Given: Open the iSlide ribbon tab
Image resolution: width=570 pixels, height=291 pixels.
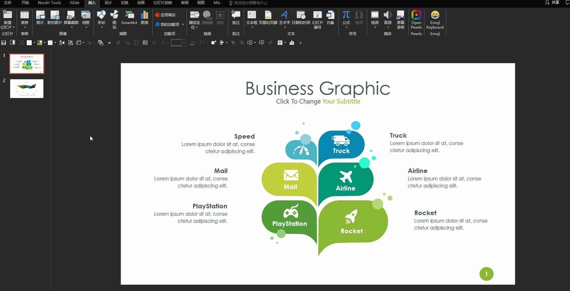Looking at the screenshot, I should click(x=74, y=3).
